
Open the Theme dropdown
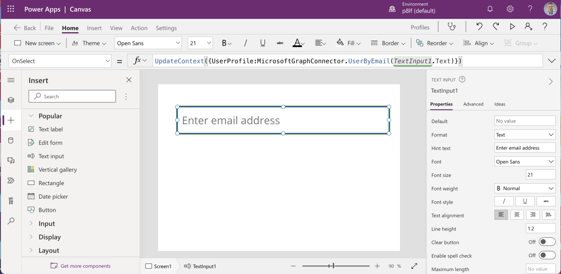89,43
